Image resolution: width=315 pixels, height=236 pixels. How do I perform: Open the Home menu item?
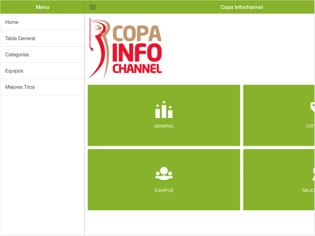click(42, 22)
